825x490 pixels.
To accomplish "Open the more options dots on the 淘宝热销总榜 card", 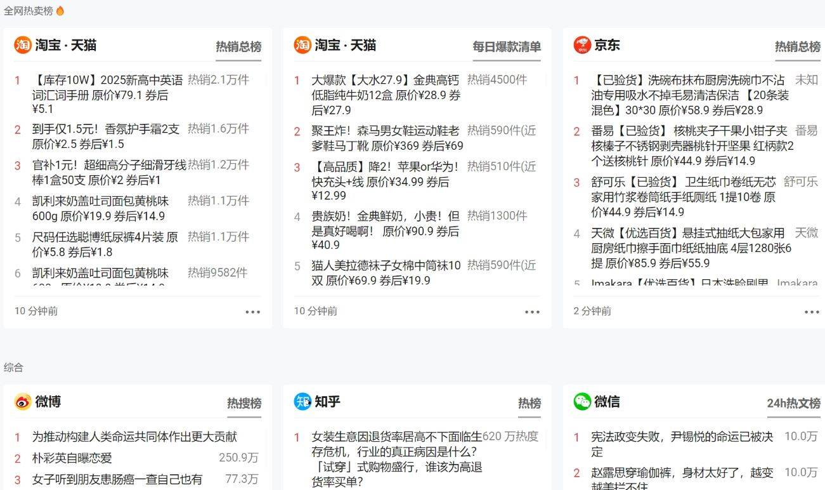I will click(253, 312).
